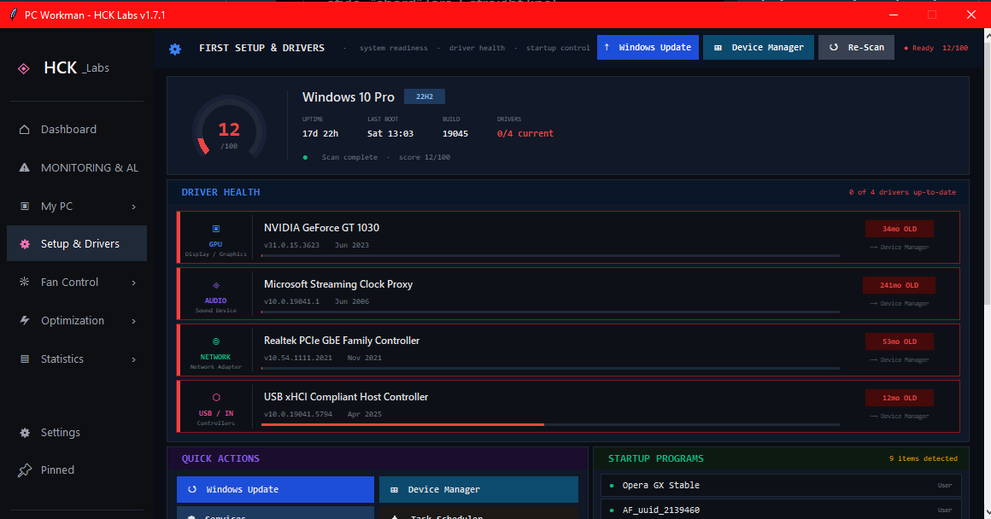
Task: Click the Device Manager button in top toolbar
Action: click(759, 47)
